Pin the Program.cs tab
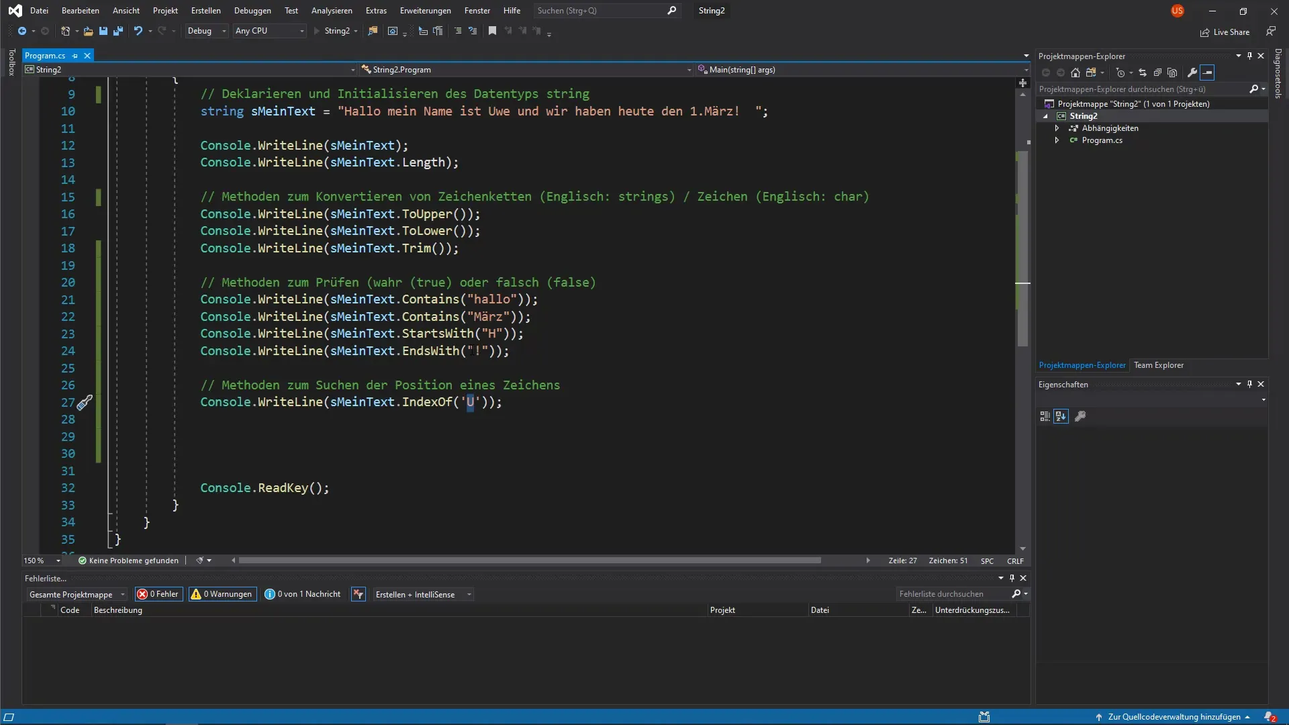 point(75,56)
